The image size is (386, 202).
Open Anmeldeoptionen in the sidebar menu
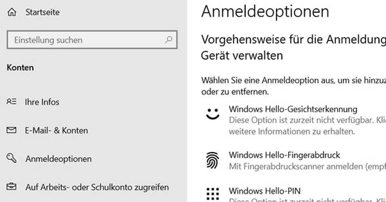(59, 158)
